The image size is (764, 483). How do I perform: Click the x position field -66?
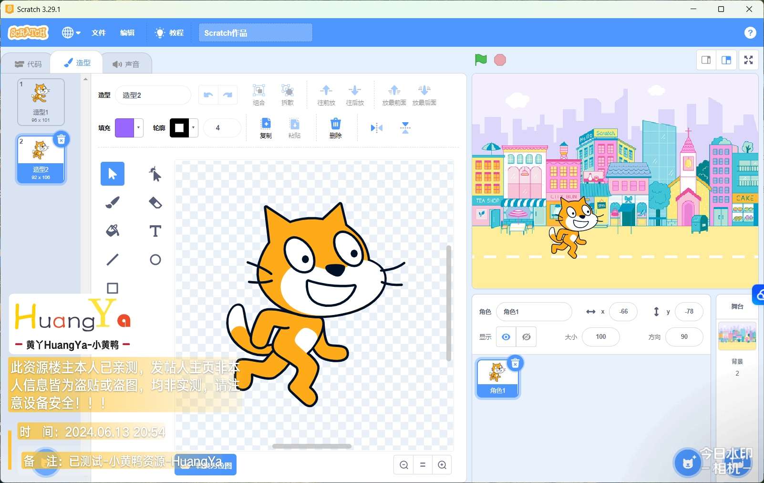coord(623,312)
